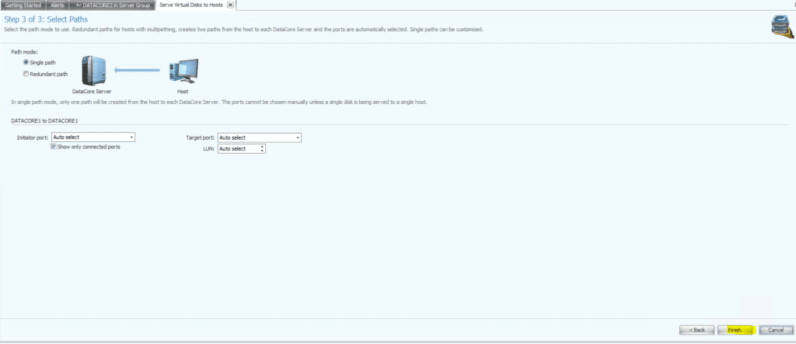Uncheck Show only connected ports
This screenshot has width=796, height=344.
pyautogui.click(x=53, y=147)
